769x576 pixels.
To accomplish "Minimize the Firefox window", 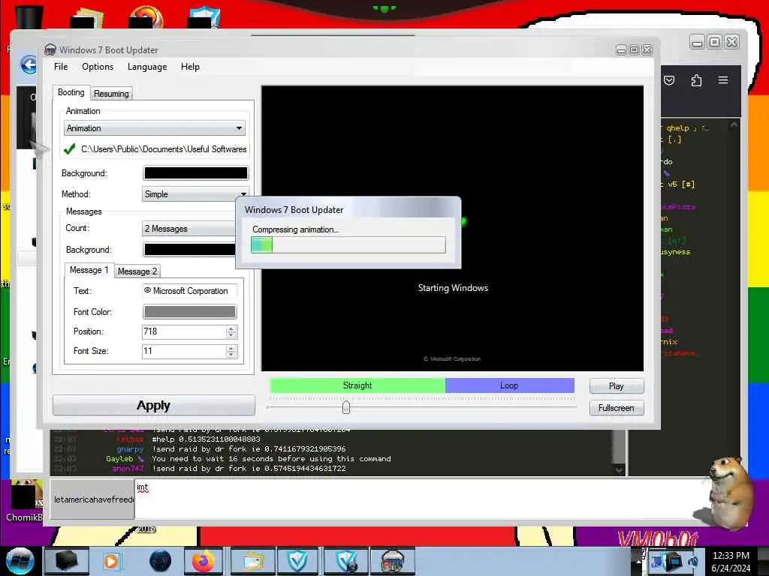I will (697, 43).
